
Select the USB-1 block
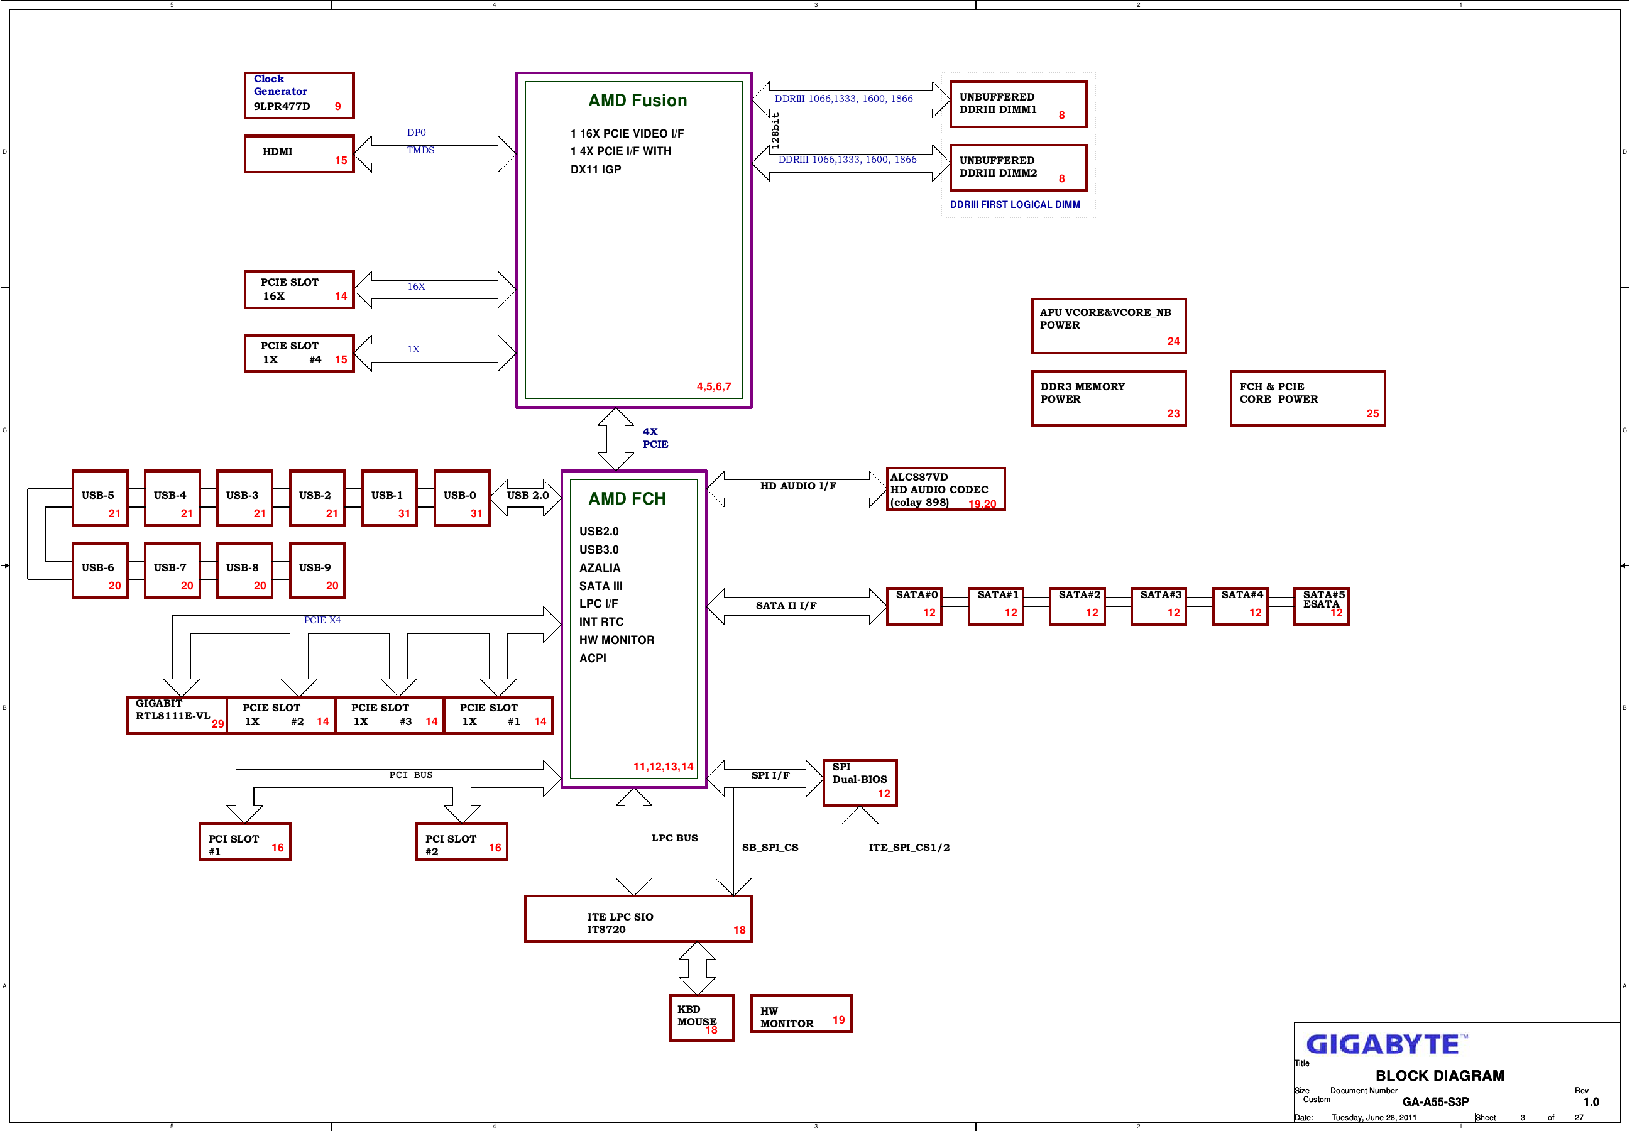(390, 498)
